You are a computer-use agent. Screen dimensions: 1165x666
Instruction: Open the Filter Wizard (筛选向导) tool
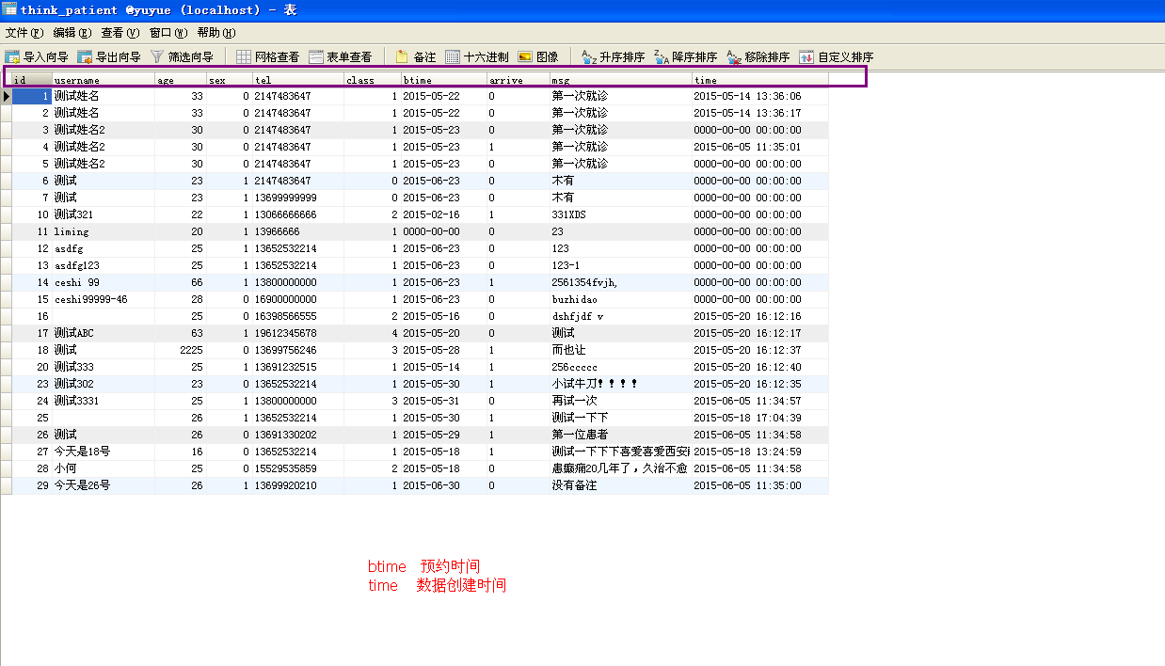pos(183,57)
